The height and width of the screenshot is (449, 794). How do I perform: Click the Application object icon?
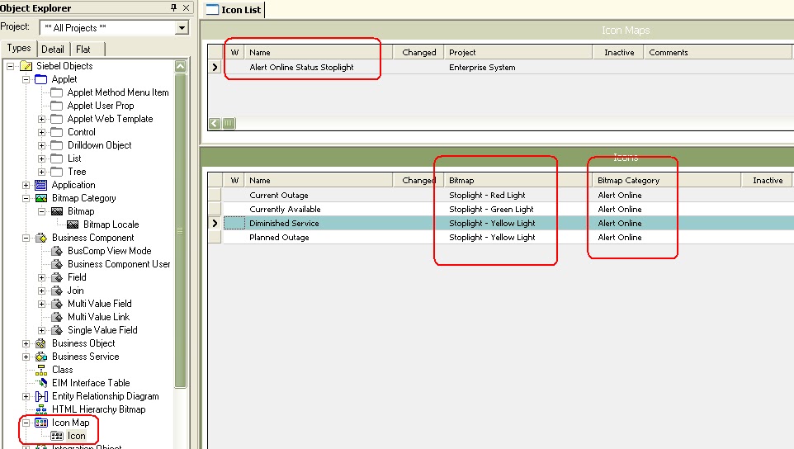[x=41, y=185]
